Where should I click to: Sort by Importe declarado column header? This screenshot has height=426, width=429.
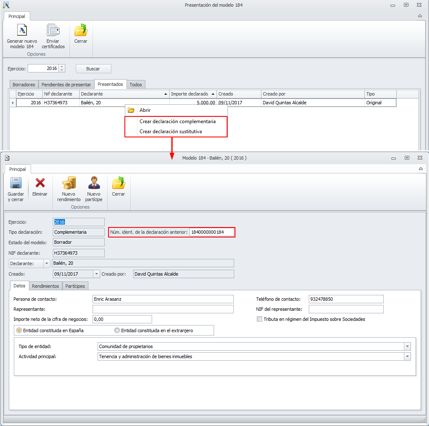click(193, 94)
